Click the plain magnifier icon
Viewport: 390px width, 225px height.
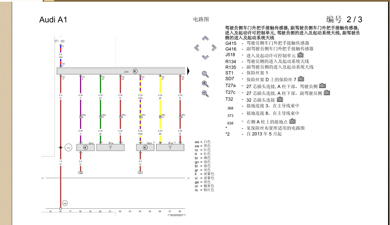tap(205, 74)
